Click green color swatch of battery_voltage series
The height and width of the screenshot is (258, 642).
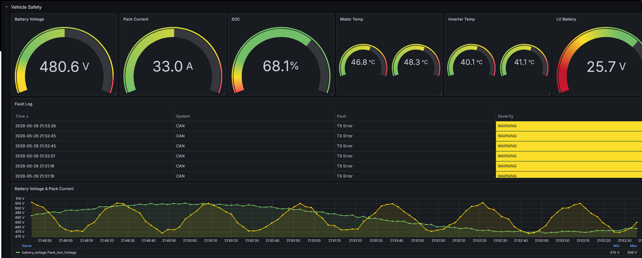(x=17, y=252)
